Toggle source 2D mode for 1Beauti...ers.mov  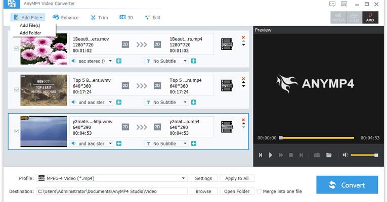(x=125, y=44)
